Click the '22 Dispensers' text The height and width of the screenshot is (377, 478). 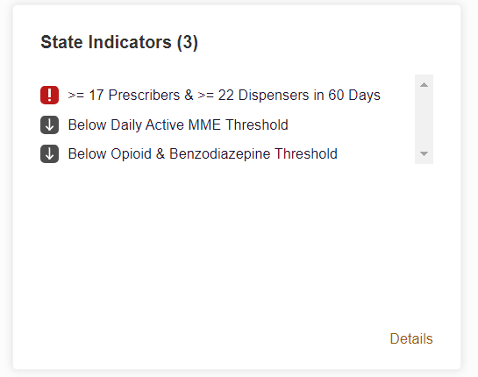(263, 95)
